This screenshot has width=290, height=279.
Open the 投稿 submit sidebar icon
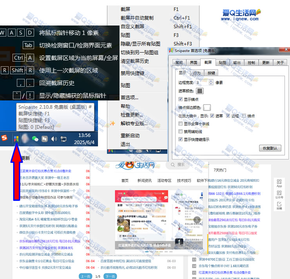click(x=279, y=206)
